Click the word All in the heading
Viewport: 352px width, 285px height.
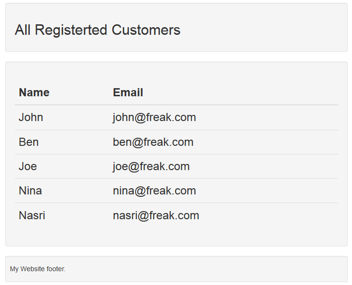tap(23, 30)
